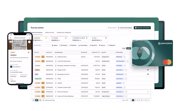
Task: Add a category to the A.D.A.G.E Côte d'Azur row
Action: pyautogui.click(x=127, y=61)
